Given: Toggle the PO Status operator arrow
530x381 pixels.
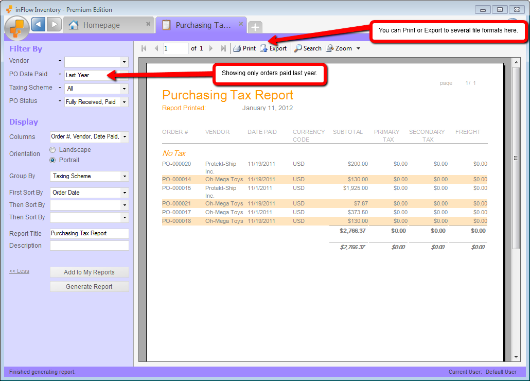Looking at the screenshot, I should (x=60, y=101).
